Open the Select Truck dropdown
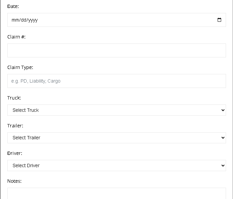The height and width of the screenshot is (199, 233). tap(117, 110)
